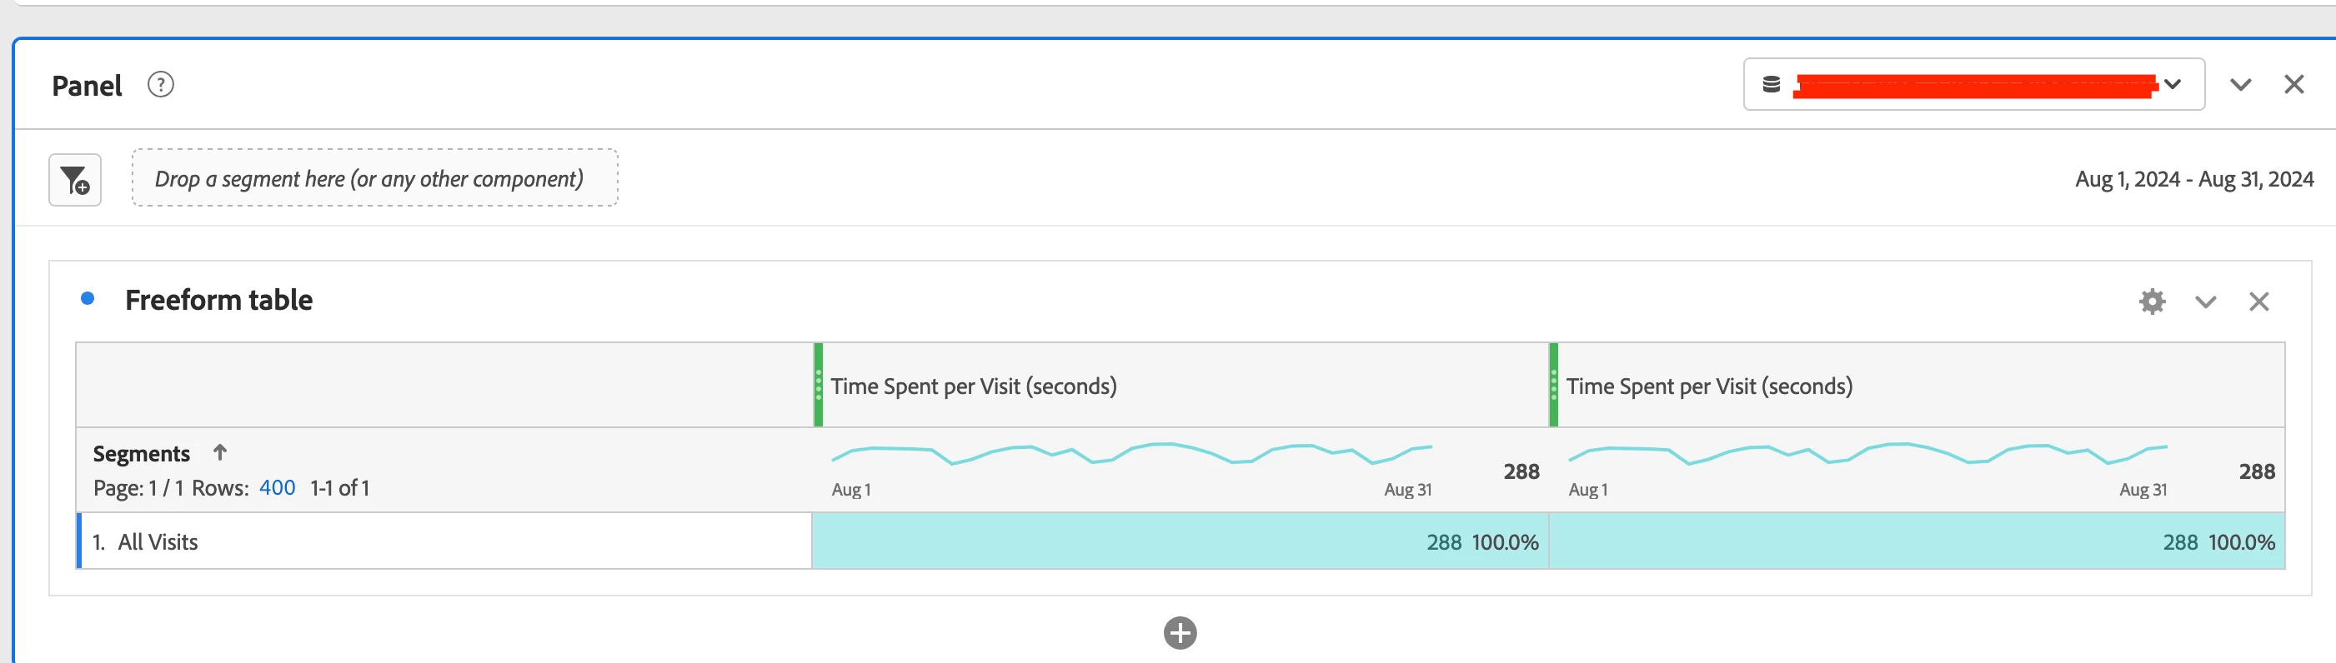This screenshot has width=2336, height=663.
Task: Click the Rows 400 link
Action: point(277,488)
